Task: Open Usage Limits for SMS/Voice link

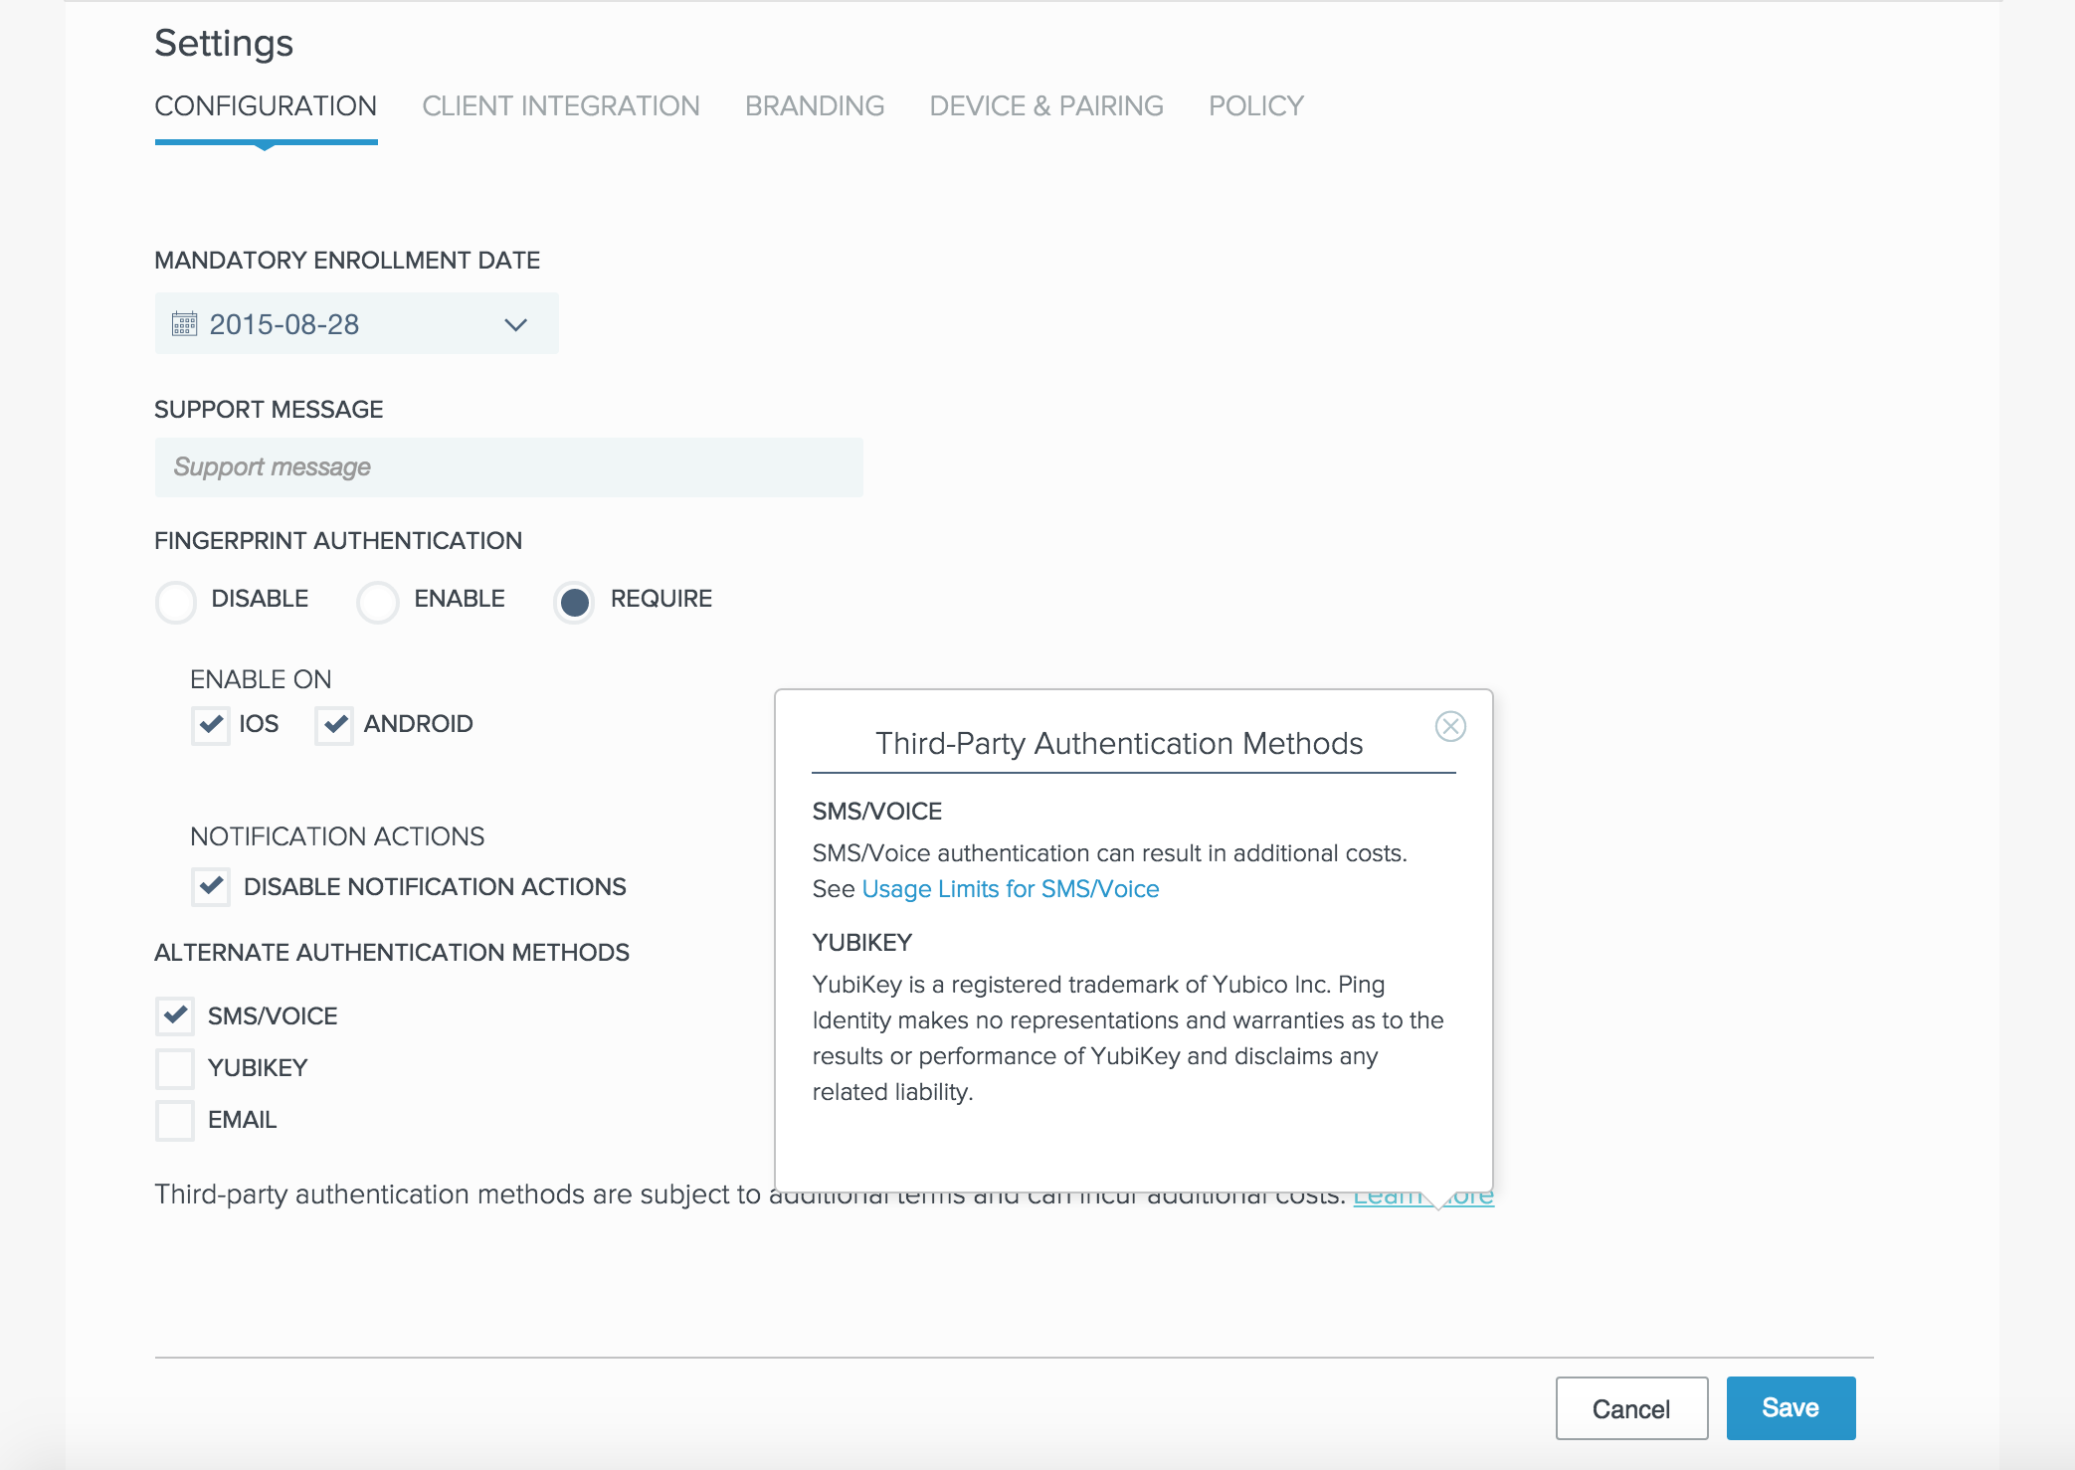Action: pyautogui.click(x=1010, y=889)
